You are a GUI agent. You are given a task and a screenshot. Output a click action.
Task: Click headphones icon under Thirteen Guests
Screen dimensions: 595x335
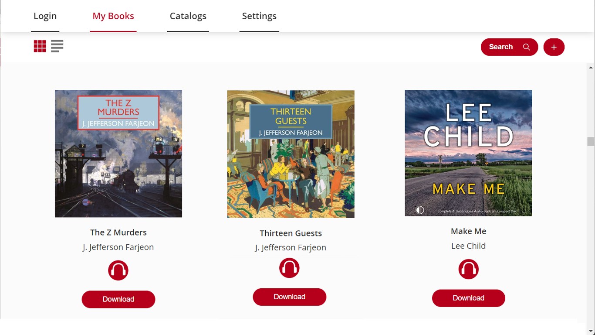(x=289, y=268)
